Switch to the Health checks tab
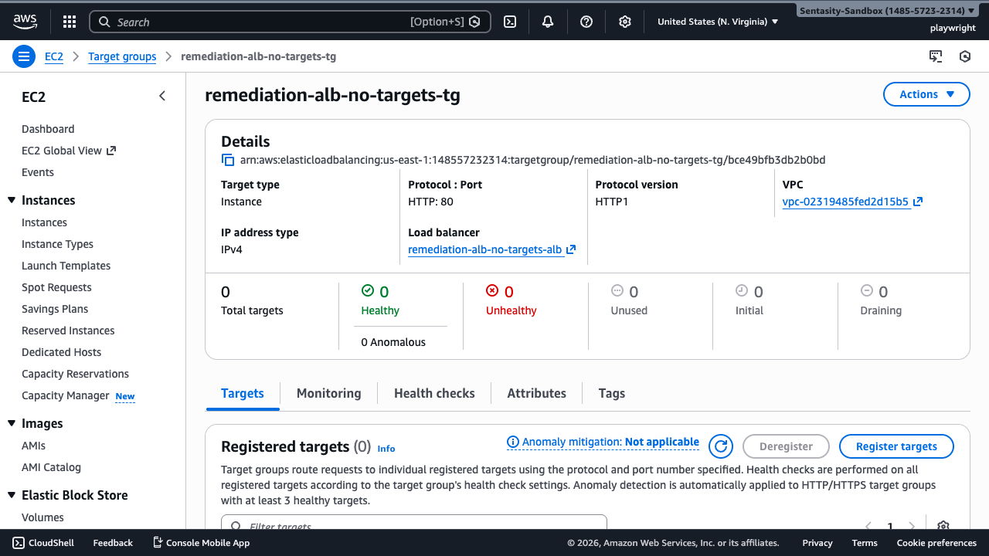Viewport: 989px width, 556px height. [x=434, y=393]
